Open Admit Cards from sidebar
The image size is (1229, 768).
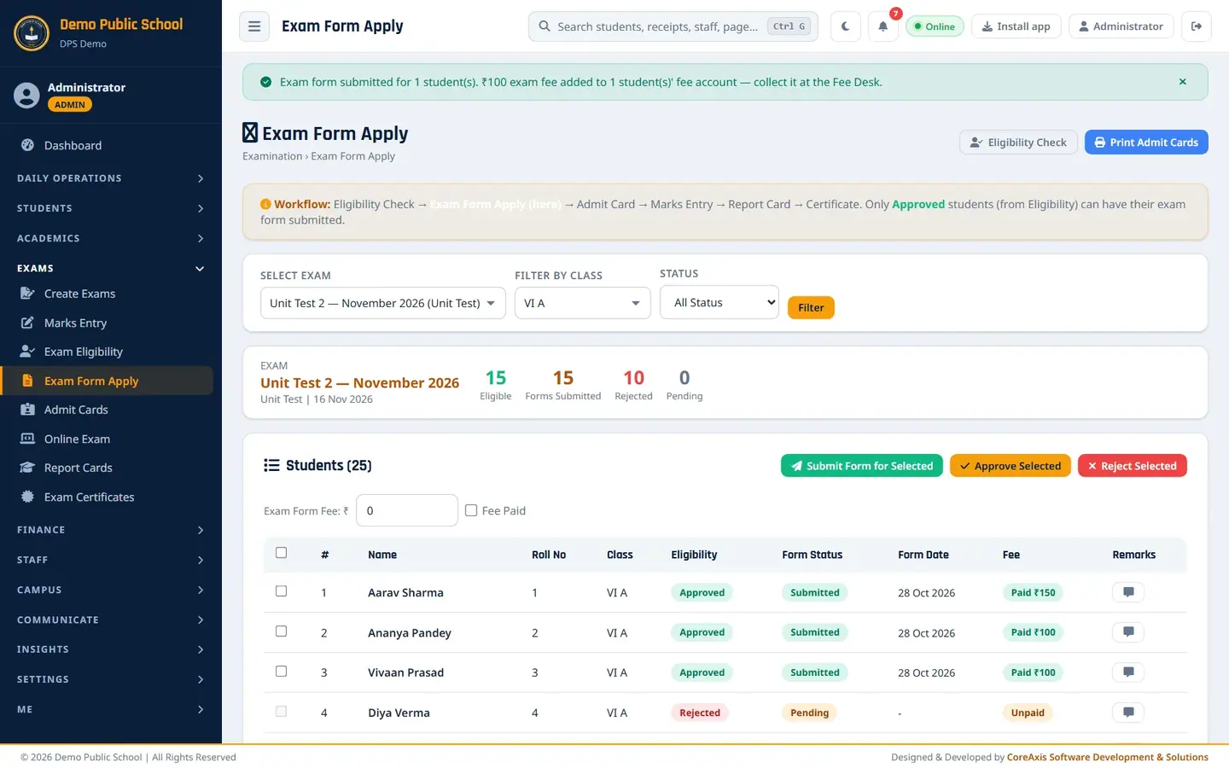[x=107, y=410]
